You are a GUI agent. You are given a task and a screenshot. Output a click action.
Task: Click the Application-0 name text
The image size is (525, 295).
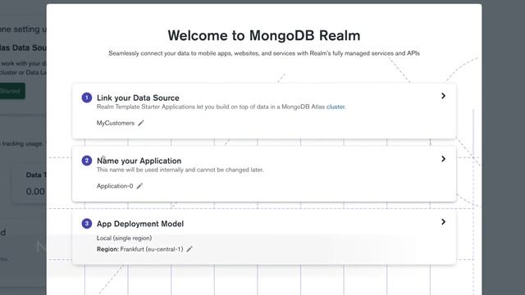pyautogui.click(x=115, y=186)
